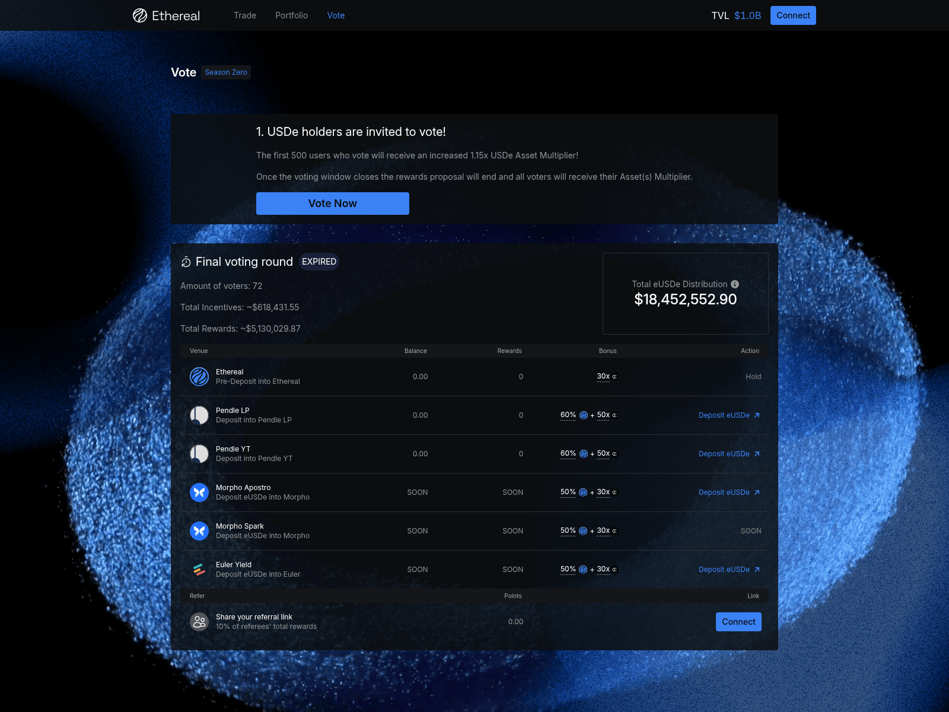Image resolution: width=949 pixels, height=712 pixels.
Task: Click the EXPIRED status badge
Action: pos(319,262)
